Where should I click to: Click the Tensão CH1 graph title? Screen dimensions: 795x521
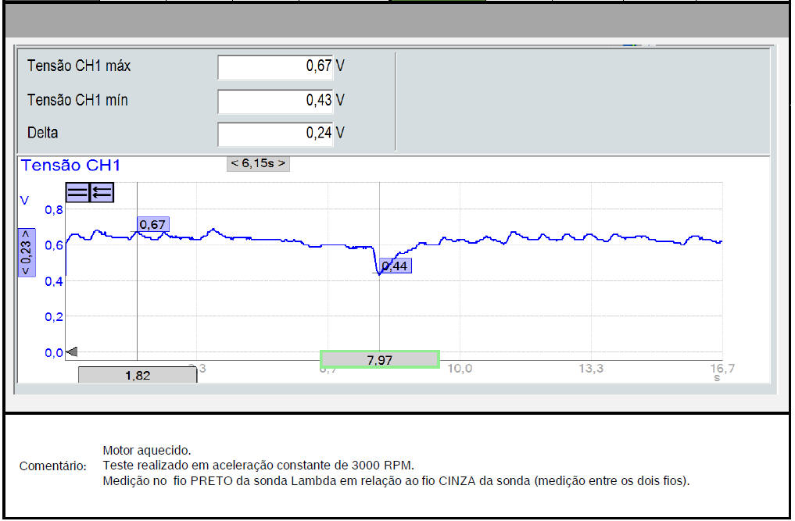(x=71, y=166)
